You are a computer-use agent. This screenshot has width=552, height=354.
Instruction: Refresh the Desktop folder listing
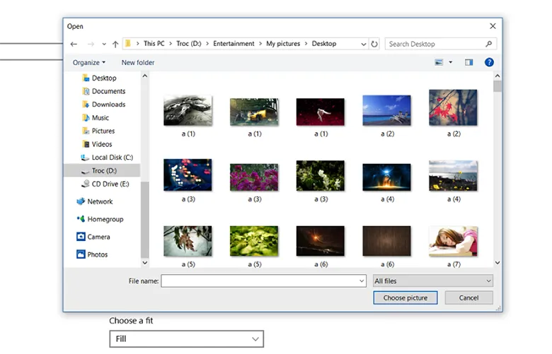[x=374, y=44]
